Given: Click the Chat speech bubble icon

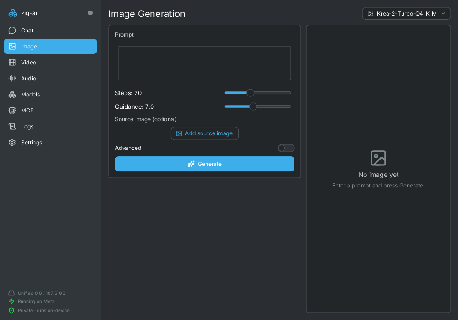Looking at the screenshot, I should tap(12, 31).
